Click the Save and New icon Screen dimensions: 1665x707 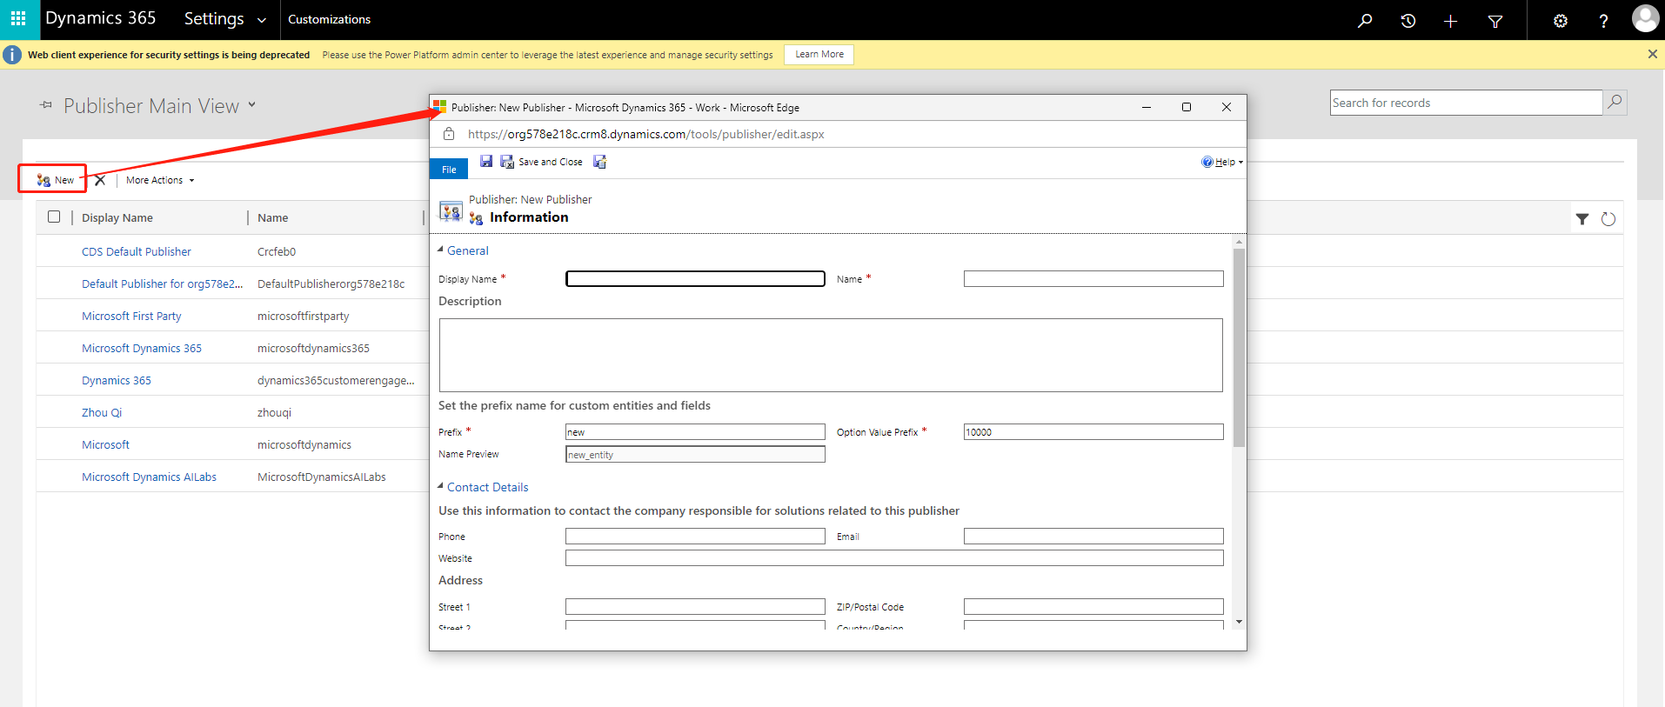click(599, 162)
